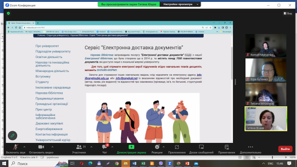
Task: Click the green annotation pencil button
Action: [x=13, y=135]
